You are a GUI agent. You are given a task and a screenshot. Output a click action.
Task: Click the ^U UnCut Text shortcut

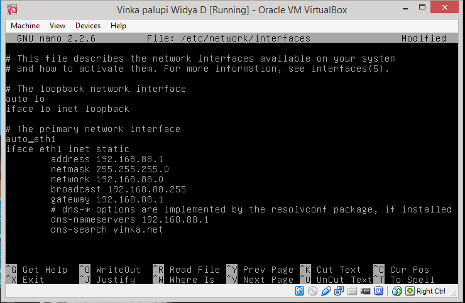tap(336, 280)
